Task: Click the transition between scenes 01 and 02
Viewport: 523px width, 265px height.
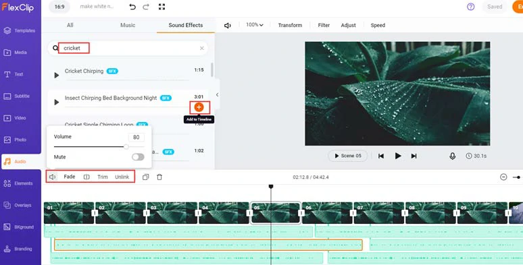Action: click(x=95, y=212)
